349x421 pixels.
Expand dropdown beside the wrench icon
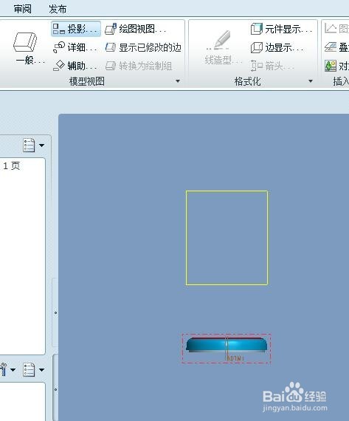coord(13,370)
